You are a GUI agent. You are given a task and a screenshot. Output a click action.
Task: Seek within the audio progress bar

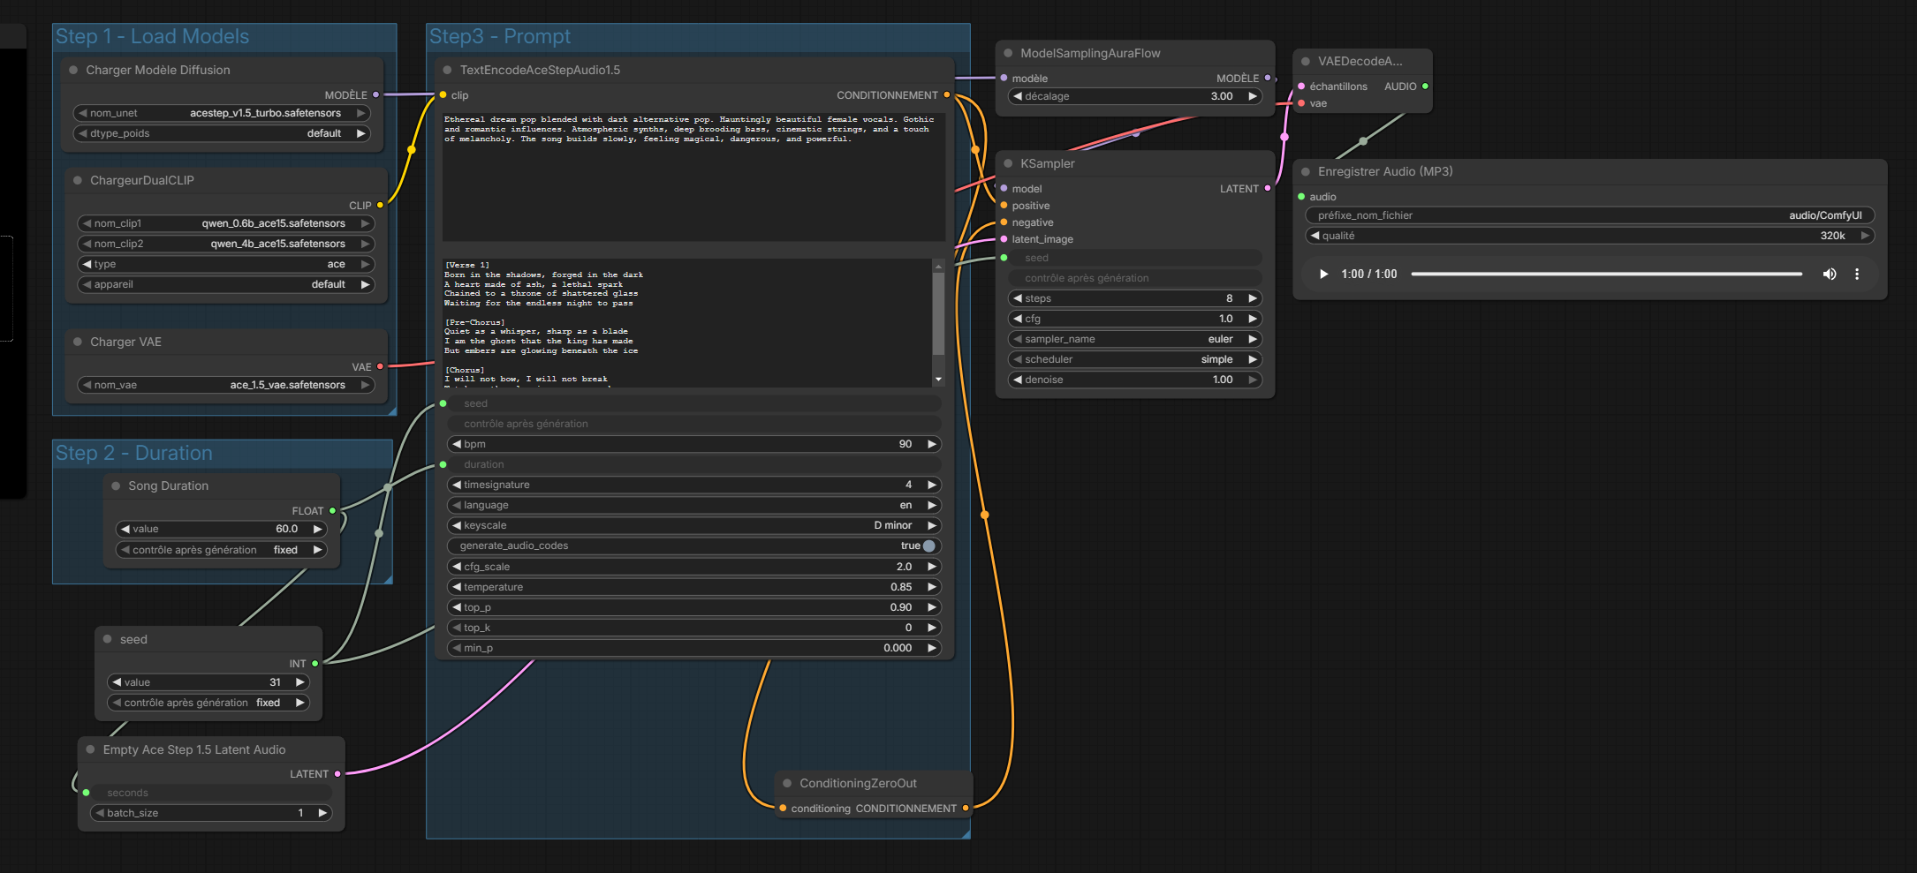(x=1606, y=274)
